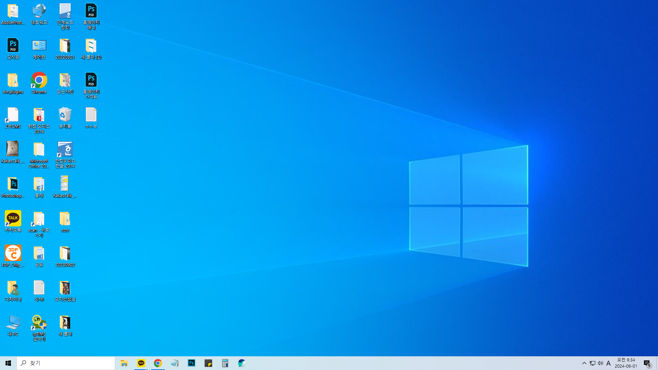658x370 pixels.
Task: Click the 찾기 taskbar search box
Action: [66, 363]
